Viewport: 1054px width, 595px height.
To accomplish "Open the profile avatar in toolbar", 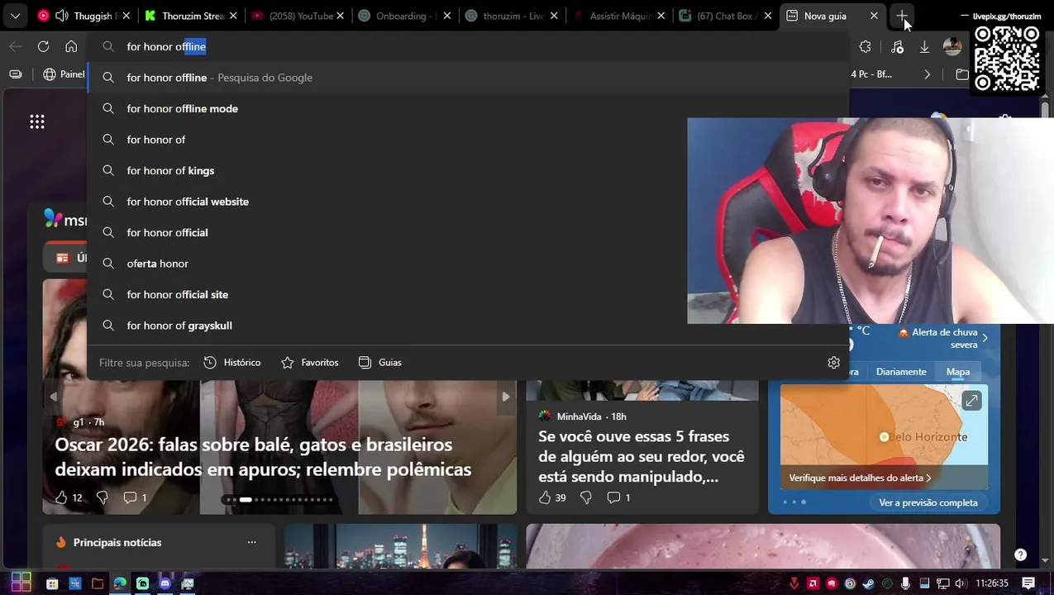I will [952, 47].
